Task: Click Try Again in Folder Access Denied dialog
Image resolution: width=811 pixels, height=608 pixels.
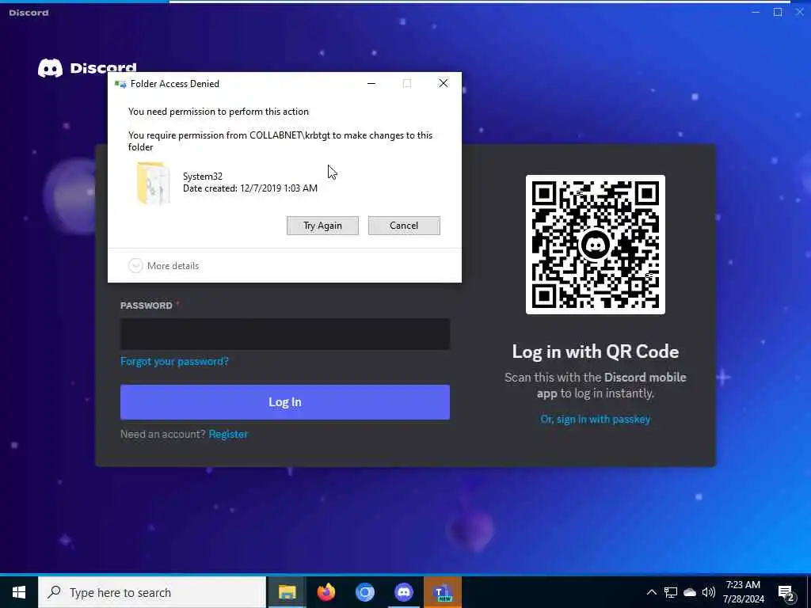Action: 322,226
